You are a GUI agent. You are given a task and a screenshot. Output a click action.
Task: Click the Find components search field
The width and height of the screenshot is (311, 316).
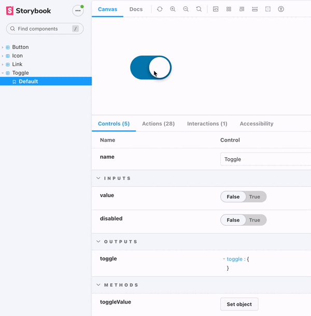[45, 29]
